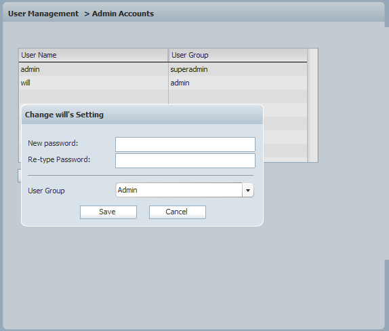
Task: Click the New password label
Action: click(53, 143)
